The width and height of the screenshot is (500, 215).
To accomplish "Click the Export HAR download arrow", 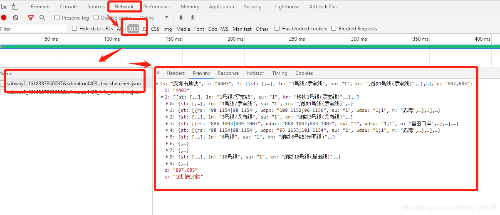I will 192,17.
